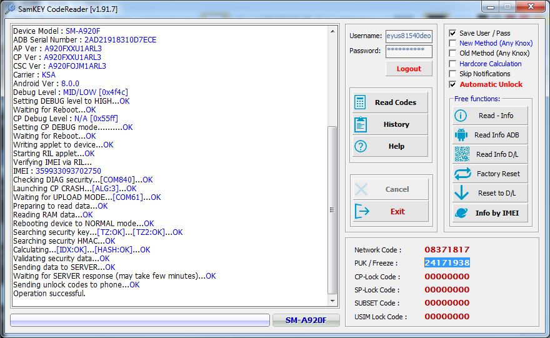This screenshot has height=338, width=550.
Task: Click the IMEI number 359933093702750
Action: pos(68,171)
